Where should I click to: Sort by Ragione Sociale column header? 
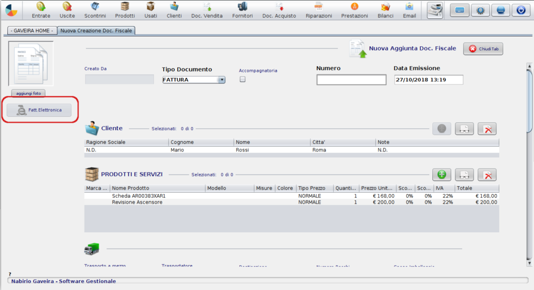click(126, 142)
